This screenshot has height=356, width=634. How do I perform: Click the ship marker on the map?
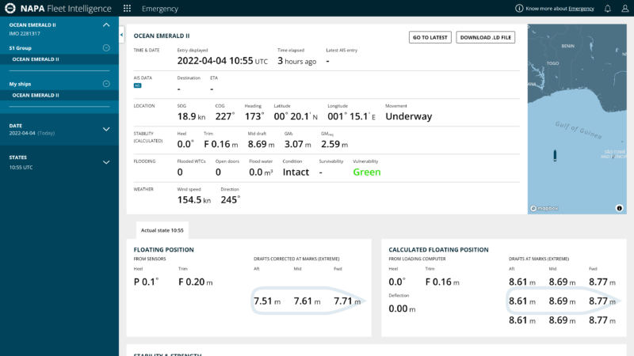555,155
